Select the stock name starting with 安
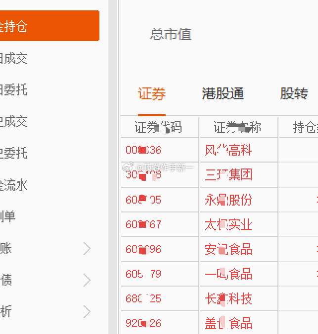This screenshot has height=334, width=318. pos(228,249)
